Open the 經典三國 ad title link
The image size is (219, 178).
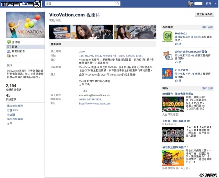point(176,121)
